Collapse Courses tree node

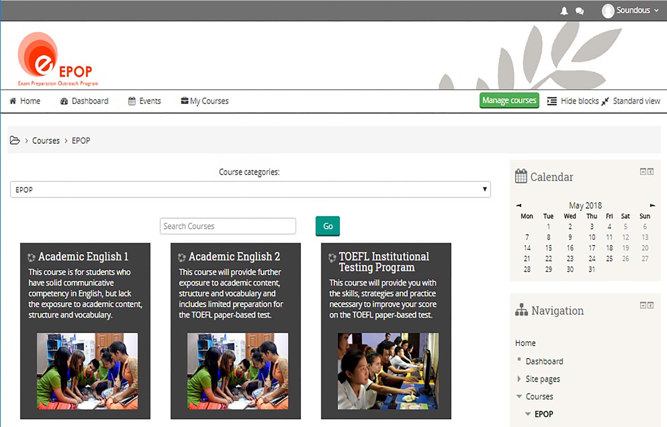pyautogui.click(x=519, y=396)
